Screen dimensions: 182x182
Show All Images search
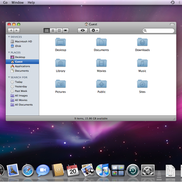pos(22,96)
